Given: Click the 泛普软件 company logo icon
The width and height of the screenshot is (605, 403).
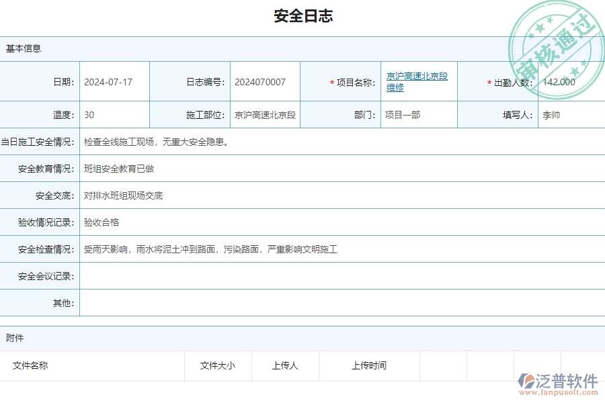Looking at the screenshot, I should click(x=526, y=380).
